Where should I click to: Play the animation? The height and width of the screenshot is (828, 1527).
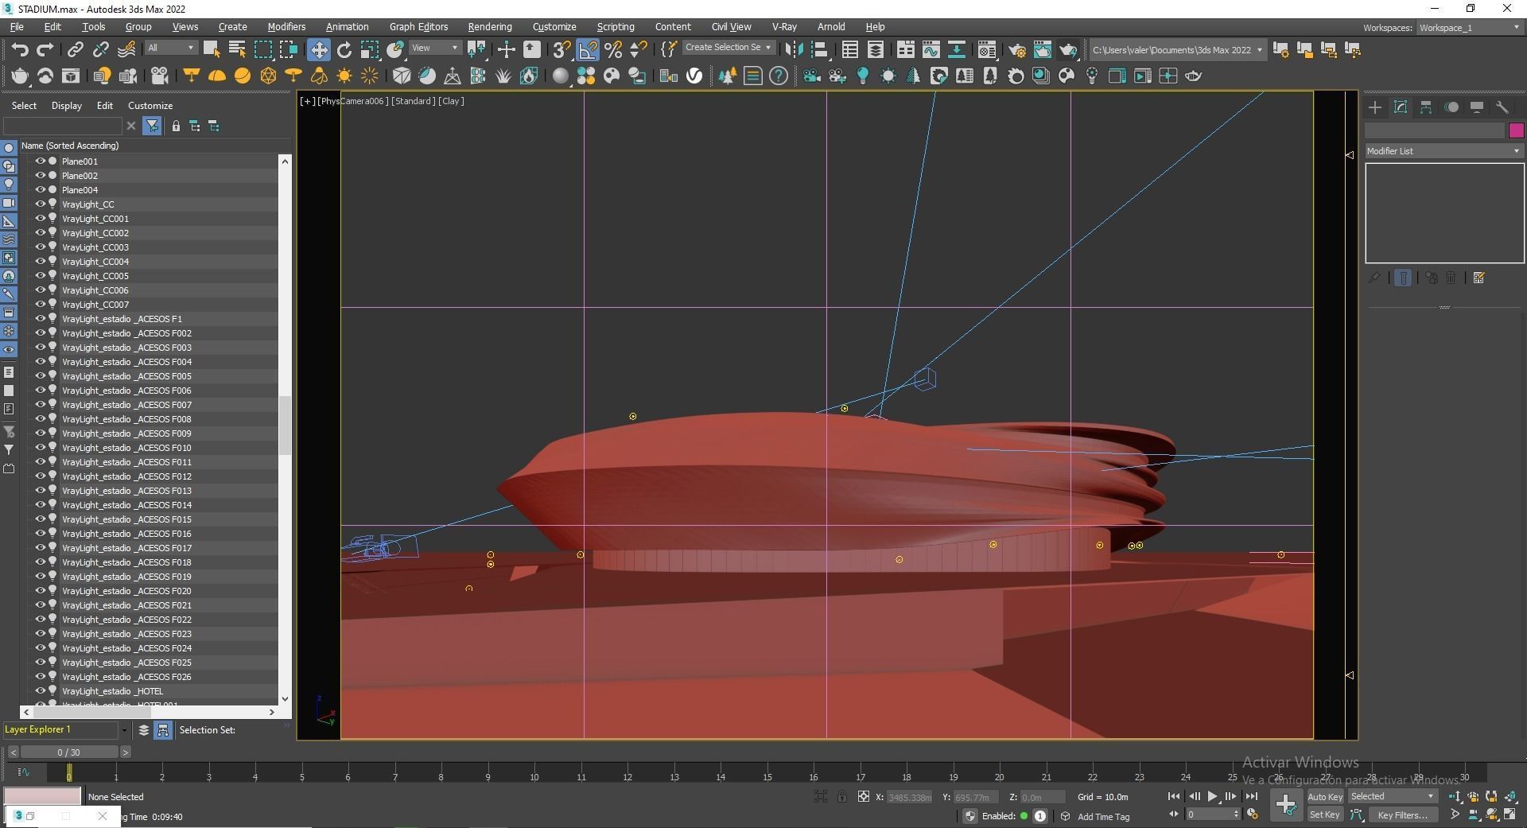point(1212,796)
